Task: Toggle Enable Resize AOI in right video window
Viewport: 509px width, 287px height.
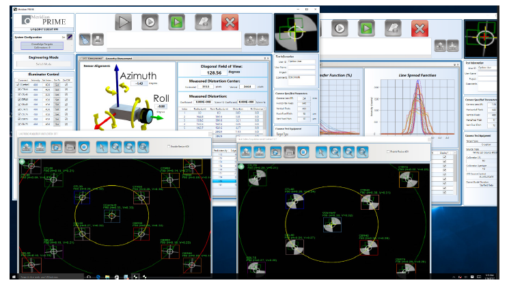Action: [388, 152]
